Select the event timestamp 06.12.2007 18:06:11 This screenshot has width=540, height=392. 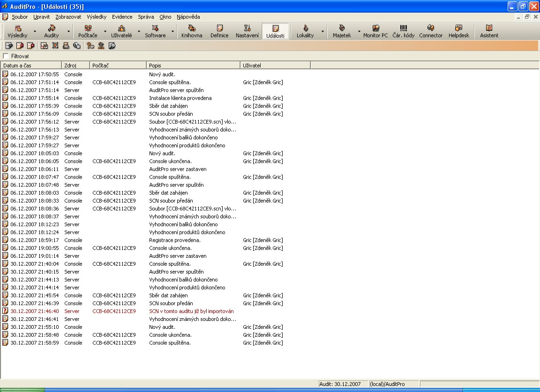[x=34, y=169]
